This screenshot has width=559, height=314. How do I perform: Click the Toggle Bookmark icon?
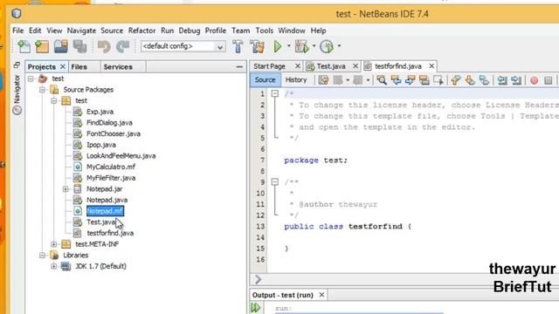[x=484, y=79]
